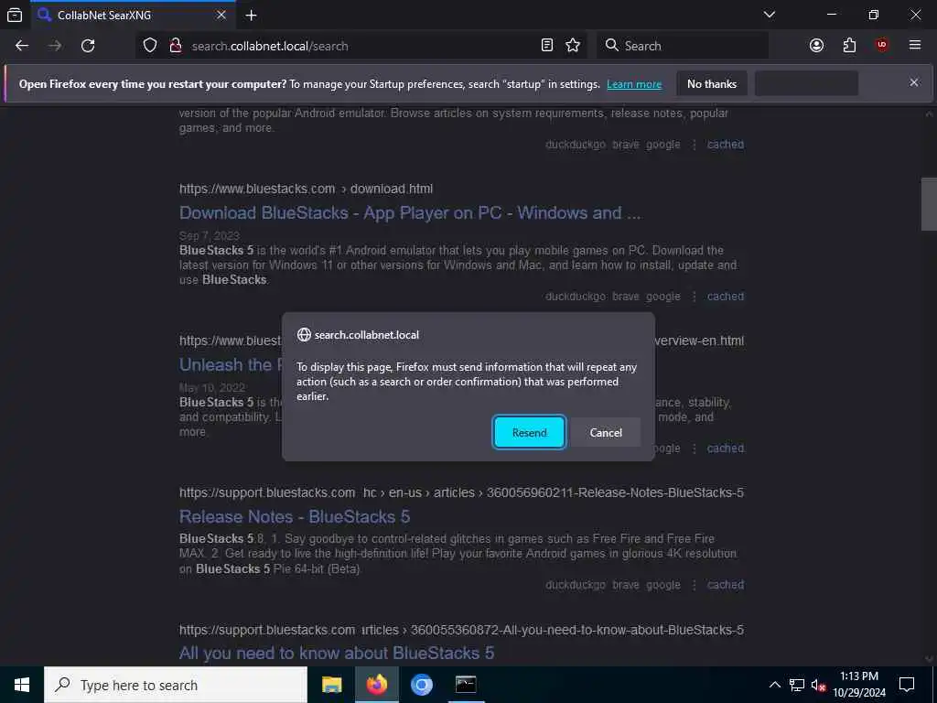937x703 pixels.
Task: Open the Firefox application menu
Action: (x=915, y=46)
